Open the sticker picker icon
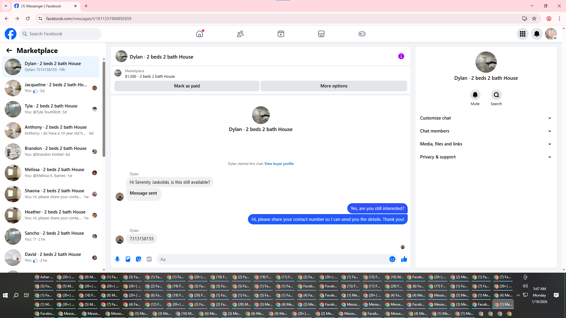566x318 pixels. pos(139,259)
